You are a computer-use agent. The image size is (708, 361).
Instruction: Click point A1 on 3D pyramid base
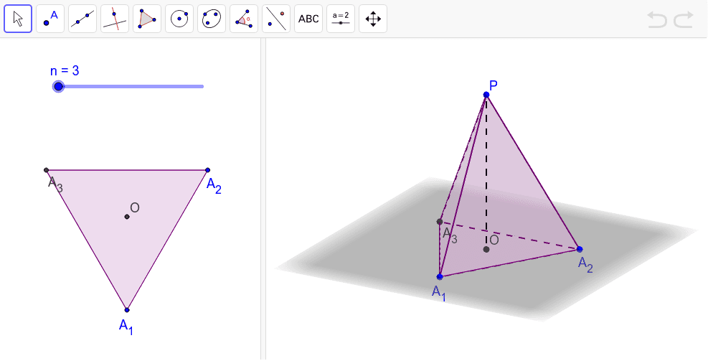(x=439, y=276)
